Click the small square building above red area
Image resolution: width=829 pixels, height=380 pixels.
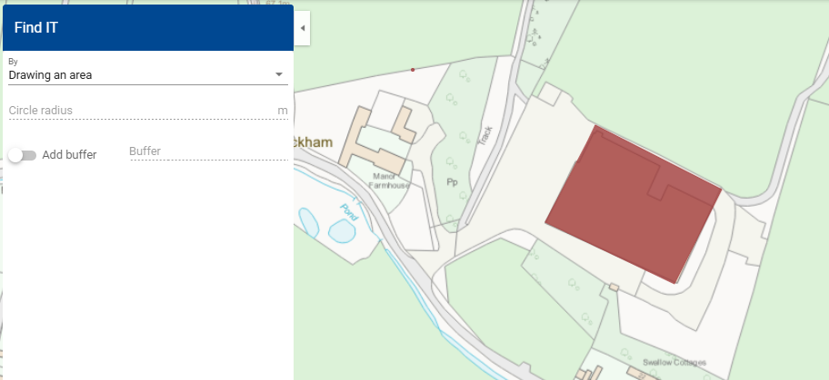[549, 94]
